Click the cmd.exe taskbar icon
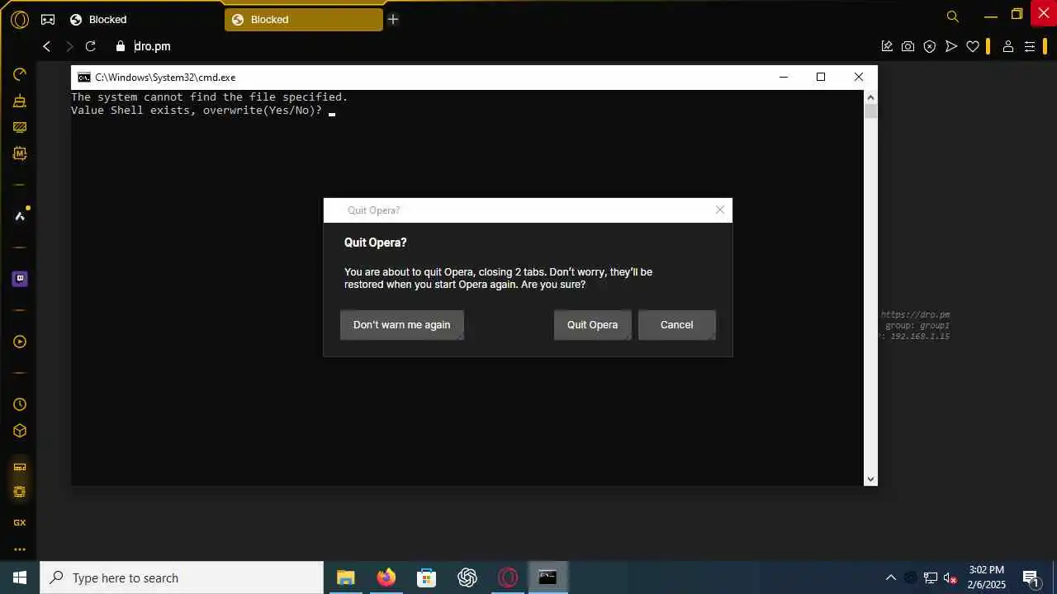 click(548, 577)
